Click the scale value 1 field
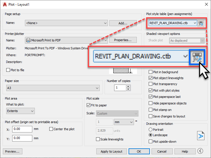 (105, 122)
